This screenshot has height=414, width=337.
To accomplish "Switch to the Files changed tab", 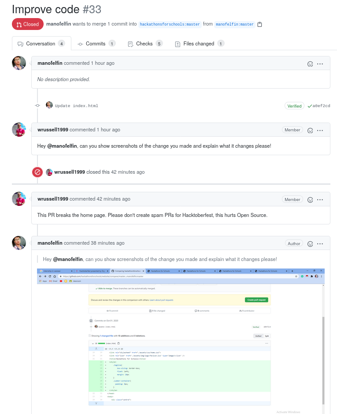I will click(x=199, y=44).
